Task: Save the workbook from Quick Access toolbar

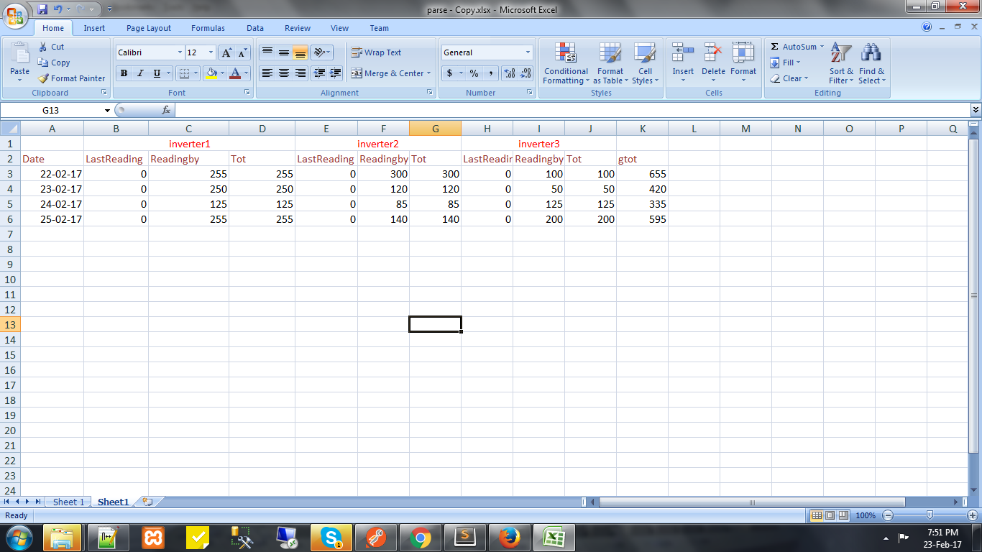Action: click(x=42, y=9)
